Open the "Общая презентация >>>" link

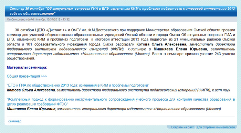tap(27, 76)
